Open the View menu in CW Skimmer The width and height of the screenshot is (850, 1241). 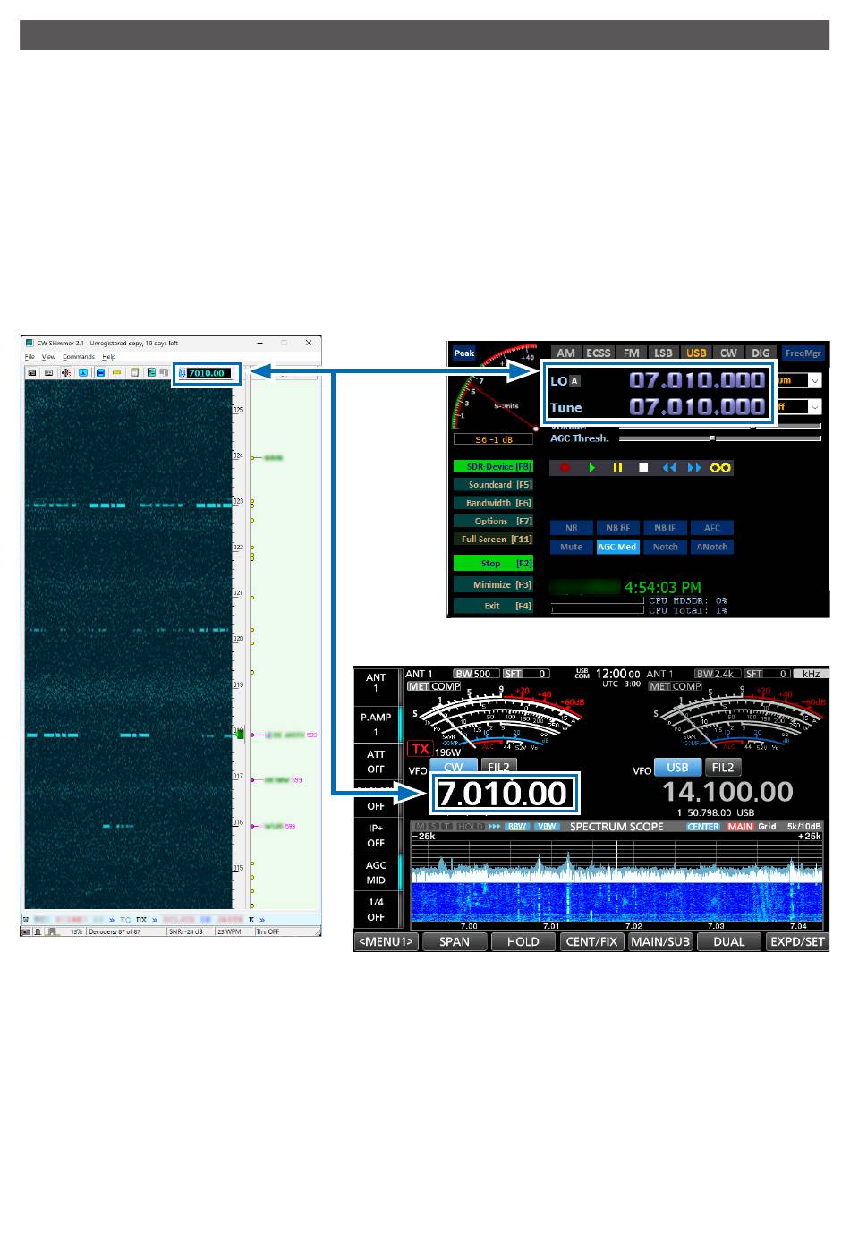tap(48, 356)
